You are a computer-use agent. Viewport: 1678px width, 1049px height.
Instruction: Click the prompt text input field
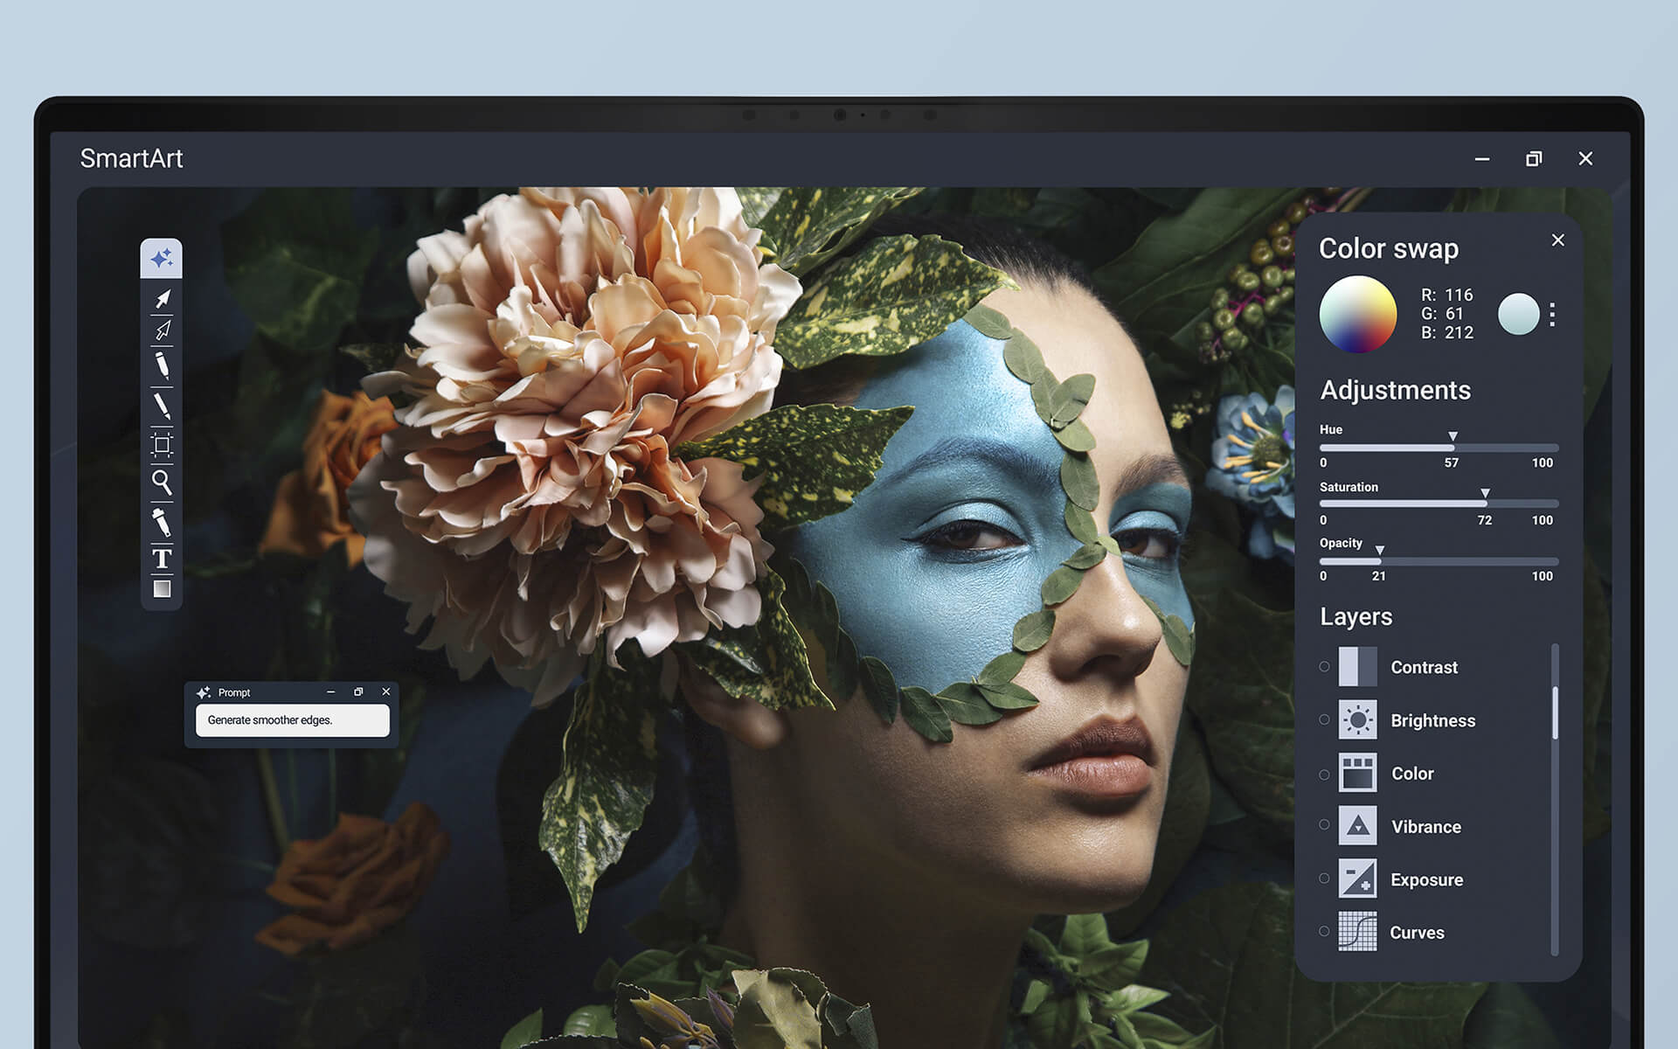(x=292, y=720)
